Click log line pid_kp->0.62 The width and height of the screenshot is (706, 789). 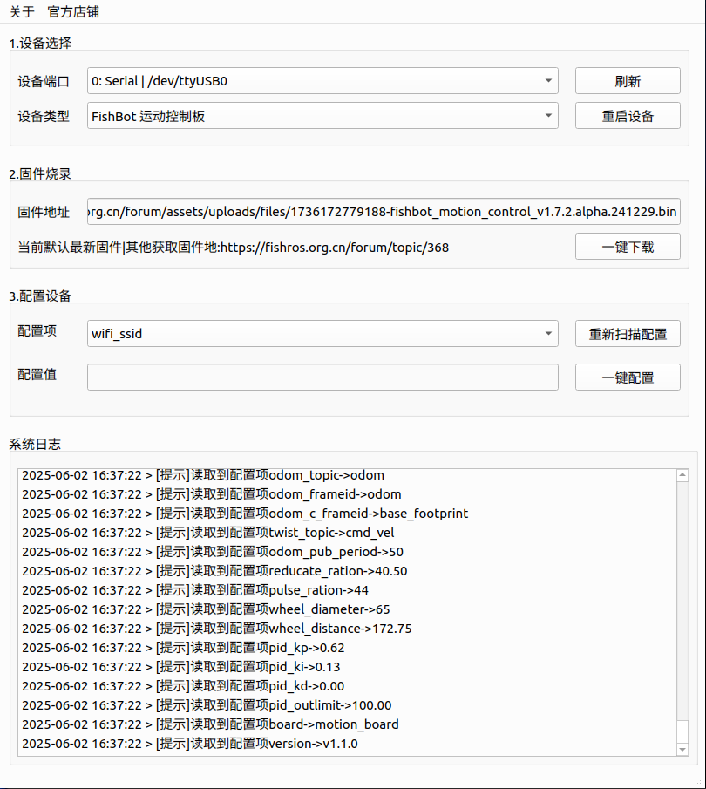coord(183,648)
